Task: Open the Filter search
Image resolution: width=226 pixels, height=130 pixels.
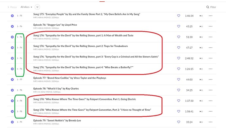Action: (211, 7)
